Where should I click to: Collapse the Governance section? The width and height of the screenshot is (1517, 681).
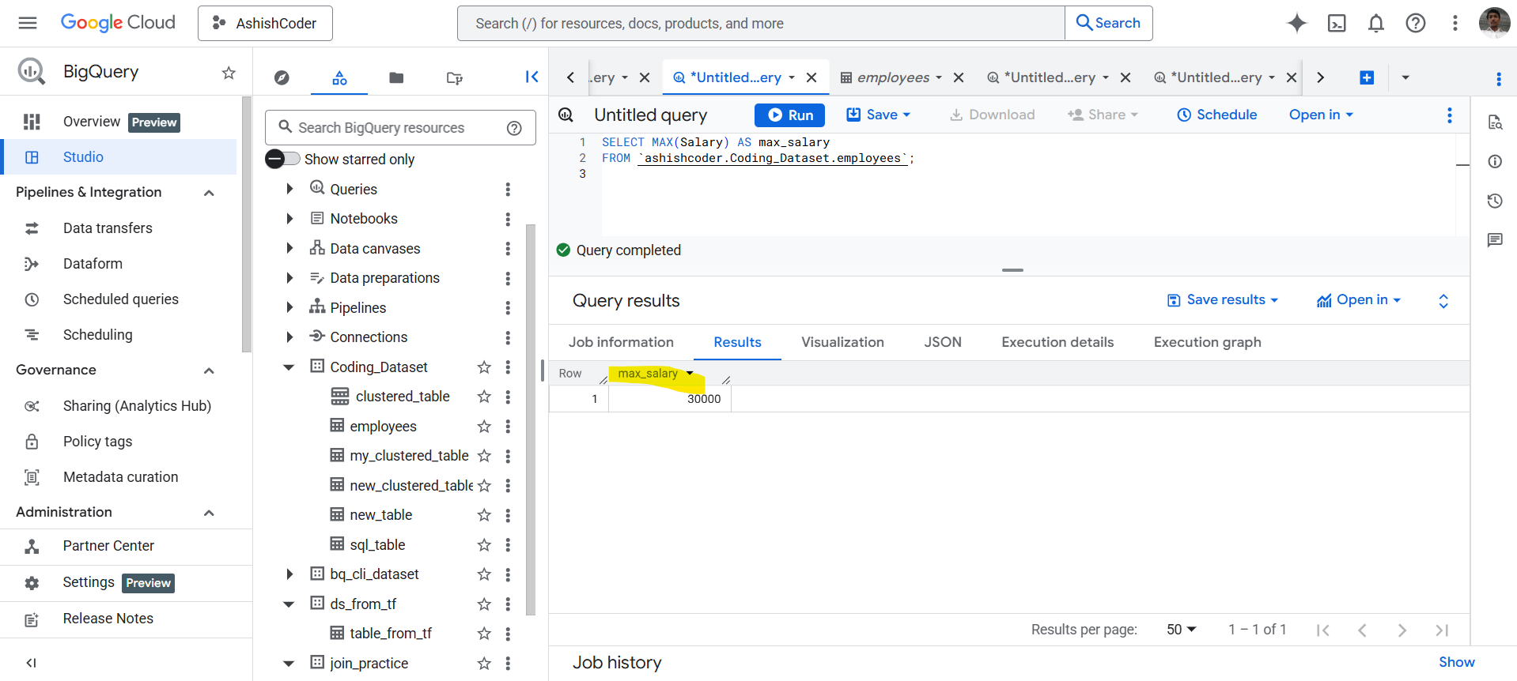pyautogui.click(x=209, y=371)
